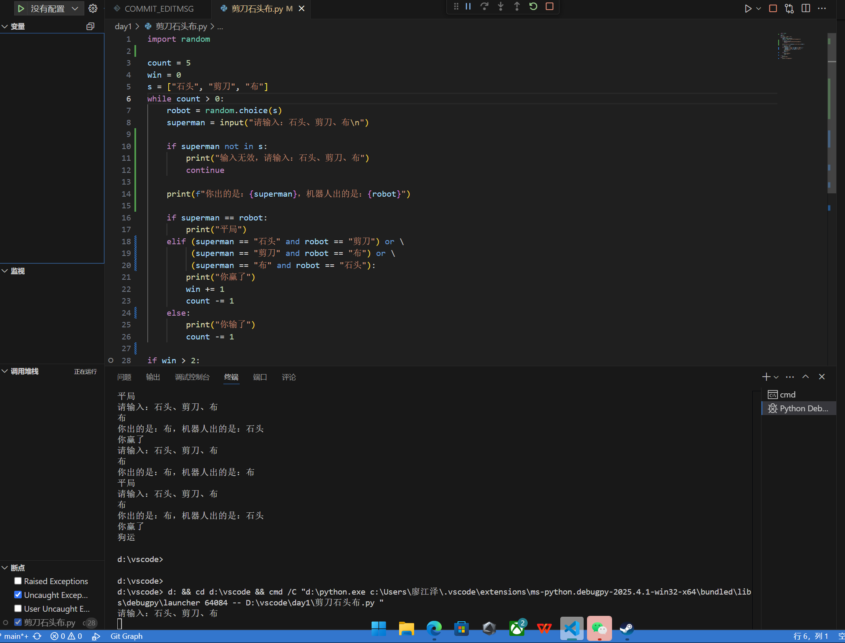Stop debugging with the square icon
The width and height of the screenshot is (845, 643).
point(549,7)
